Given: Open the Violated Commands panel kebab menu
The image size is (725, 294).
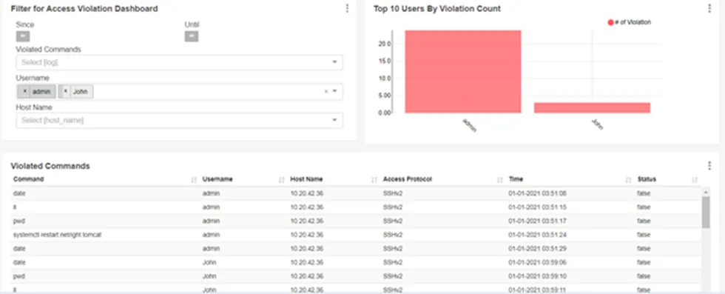Looking at the screenshot, I should pyautogui.click(x=709, y=166).
